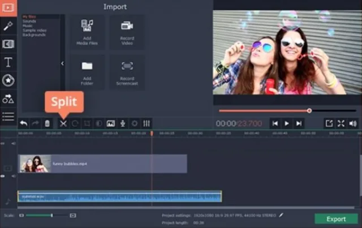The height and width of the screenshot is (228, 362).
Task: Click Add Folder button
Action: point(87,72)
